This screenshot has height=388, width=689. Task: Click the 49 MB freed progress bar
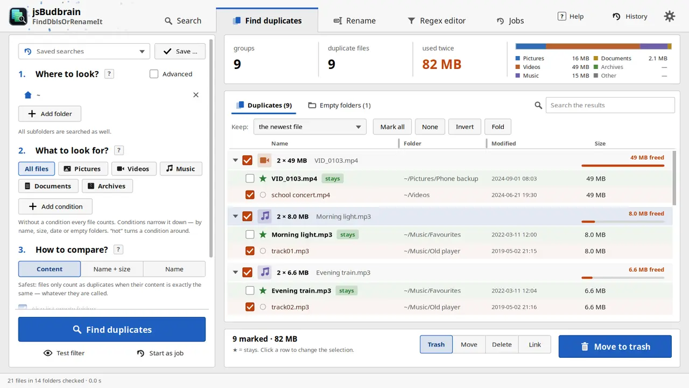(623, 165)
